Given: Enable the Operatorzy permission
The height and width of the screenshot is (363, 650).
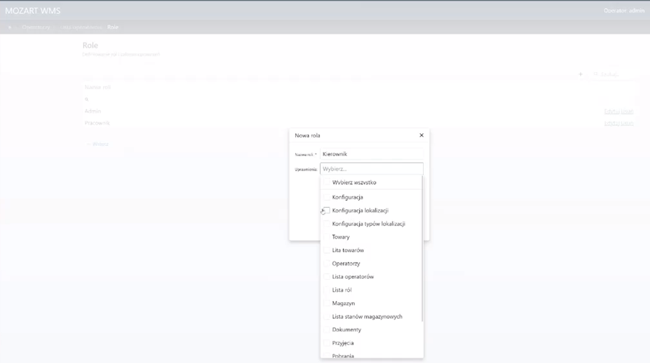Looking at the screenshot, I should click(x=327, y=263).
